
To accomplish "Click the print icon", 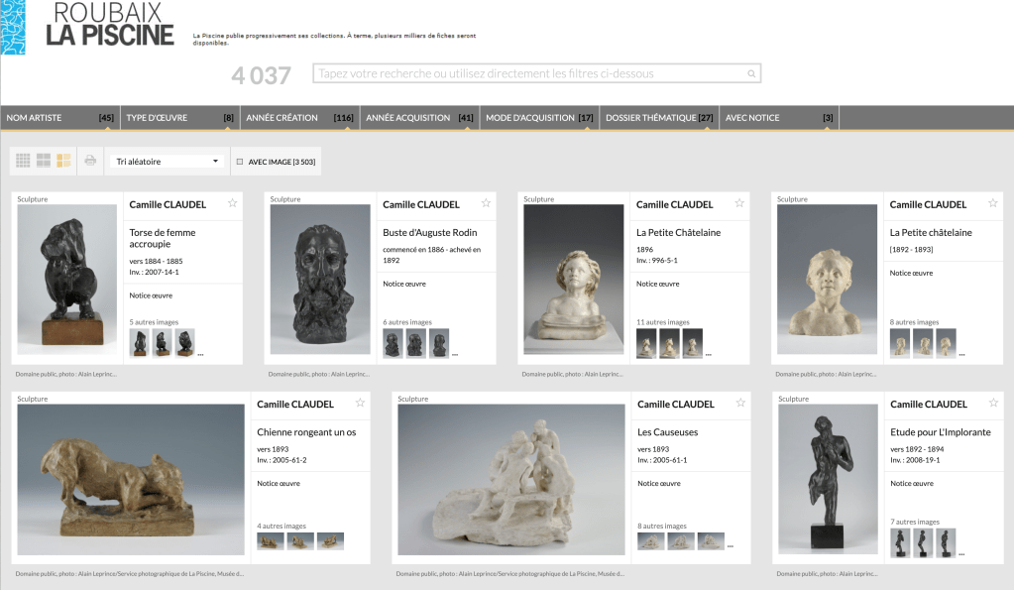I will (x=90, y=161).
